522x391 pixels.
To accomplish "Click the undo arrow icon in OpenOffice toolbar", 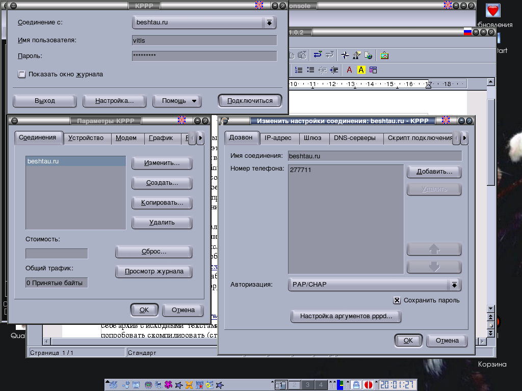I will (x=318, y=54).
